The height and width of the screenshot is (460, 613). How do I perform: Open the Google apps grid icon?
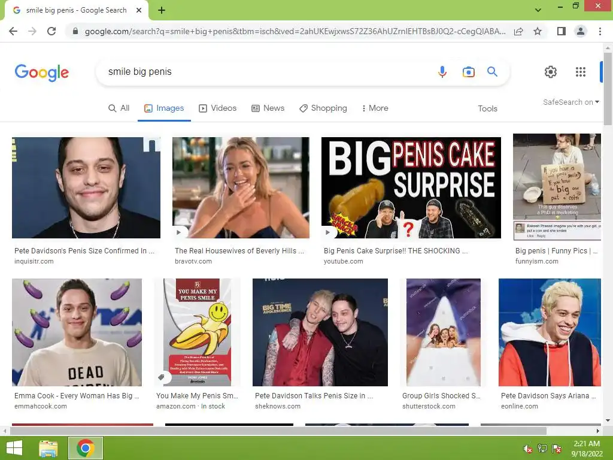tap(581, 72)
